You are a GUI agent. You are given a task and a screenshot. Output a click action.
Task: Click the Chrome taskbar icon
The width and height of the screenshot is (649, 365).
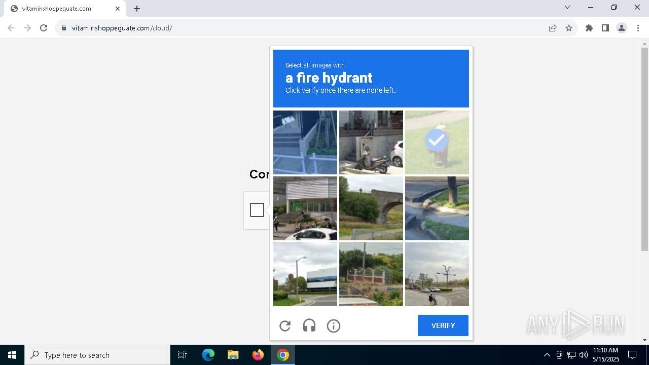click(x=283, y=355)
